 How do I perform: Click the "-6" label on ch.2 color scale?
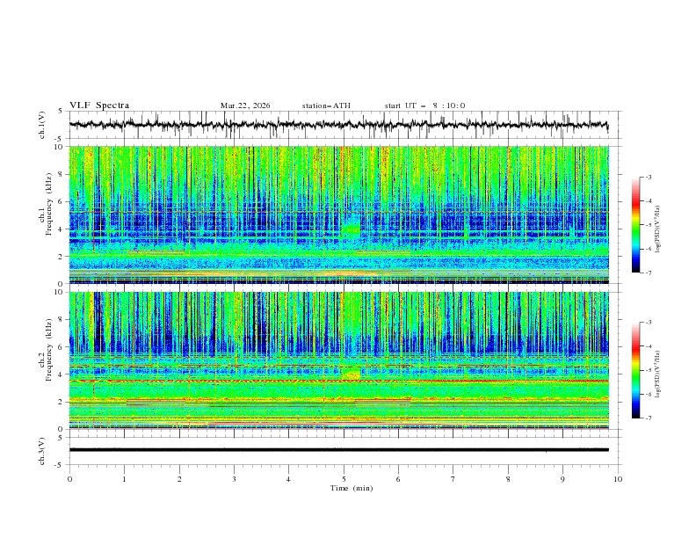(x=649, y=394)
